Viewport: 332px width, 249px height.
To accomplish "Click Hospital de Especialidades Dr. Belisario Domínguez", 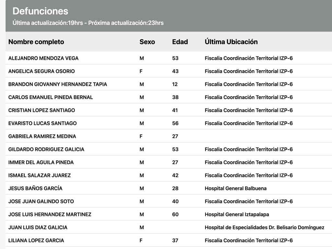I will point(265,227).
